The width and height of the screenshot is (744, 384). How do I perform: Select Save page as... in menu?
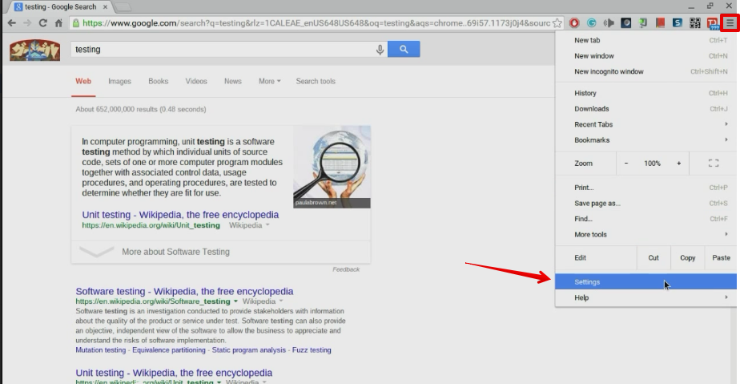(x=645, y=204)
